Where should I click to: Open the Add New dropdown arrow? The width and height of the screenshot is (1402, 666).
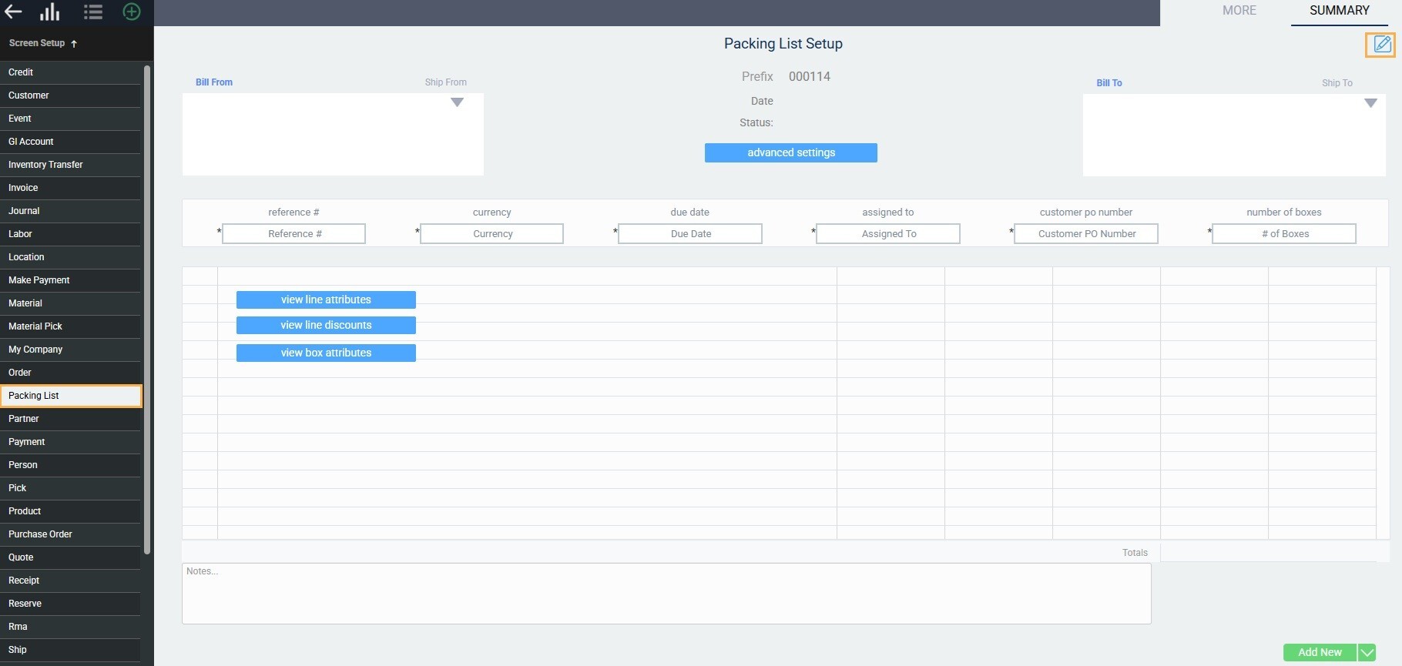[1367, 652]
